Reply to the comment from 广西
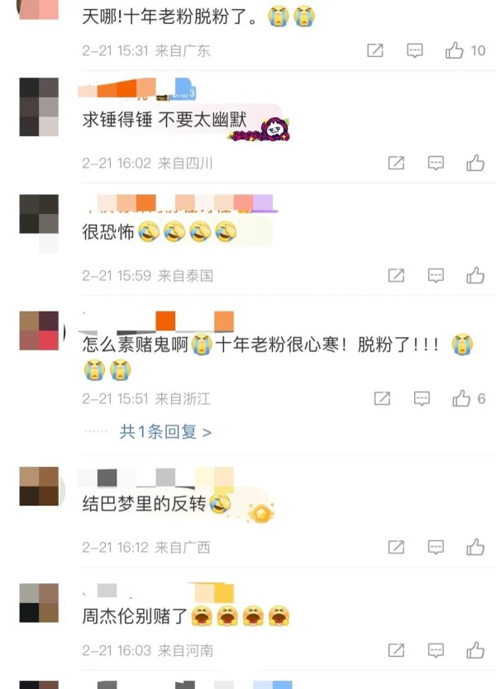 436,547
